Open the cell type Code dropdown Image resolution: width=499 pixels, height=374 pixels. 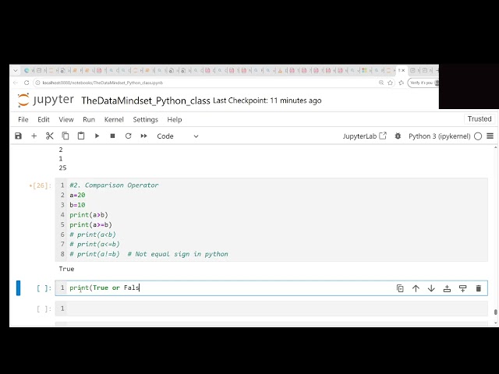178,136
